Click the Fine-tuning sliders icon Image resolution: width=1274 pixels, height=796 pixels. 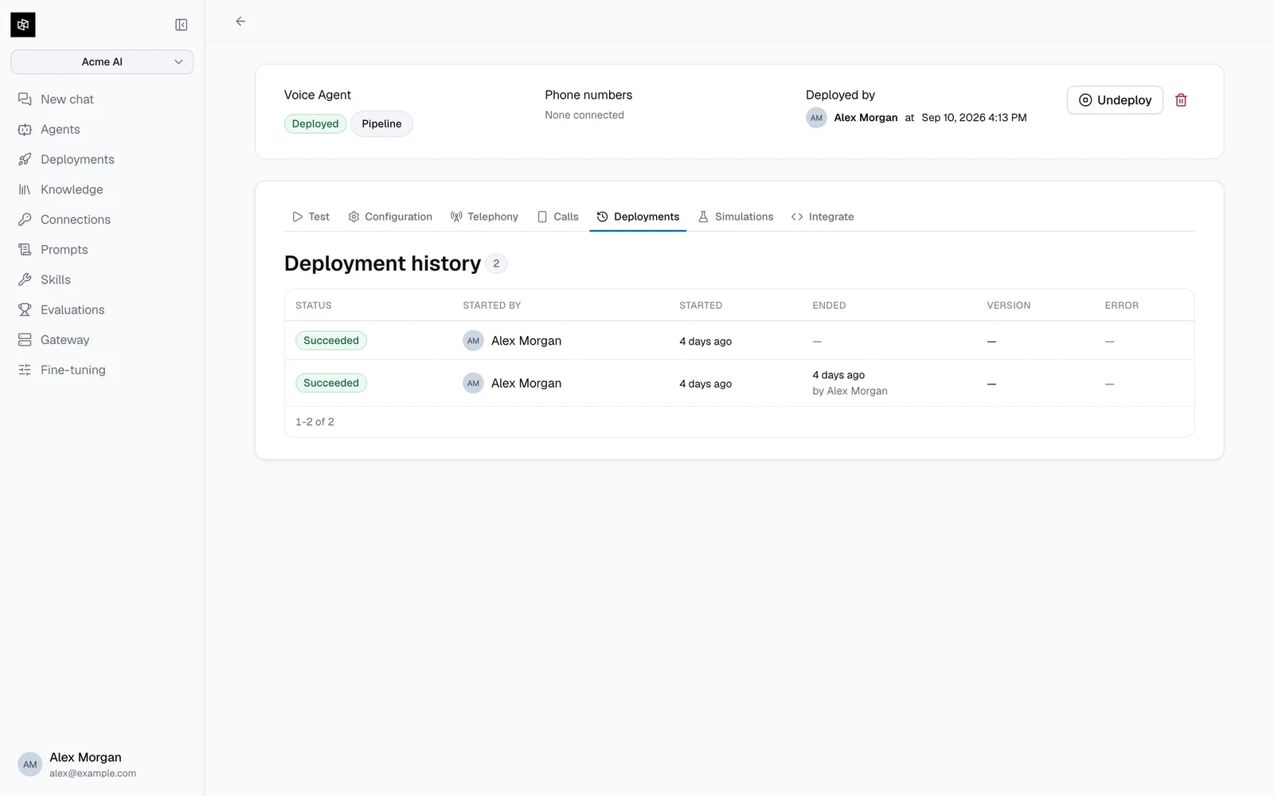coord(25,370)
